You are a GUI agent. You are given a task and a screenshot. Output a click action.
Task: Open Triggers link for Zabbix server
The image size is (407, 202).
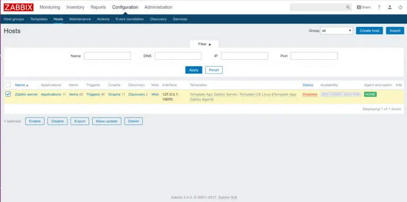coord(93,95)
